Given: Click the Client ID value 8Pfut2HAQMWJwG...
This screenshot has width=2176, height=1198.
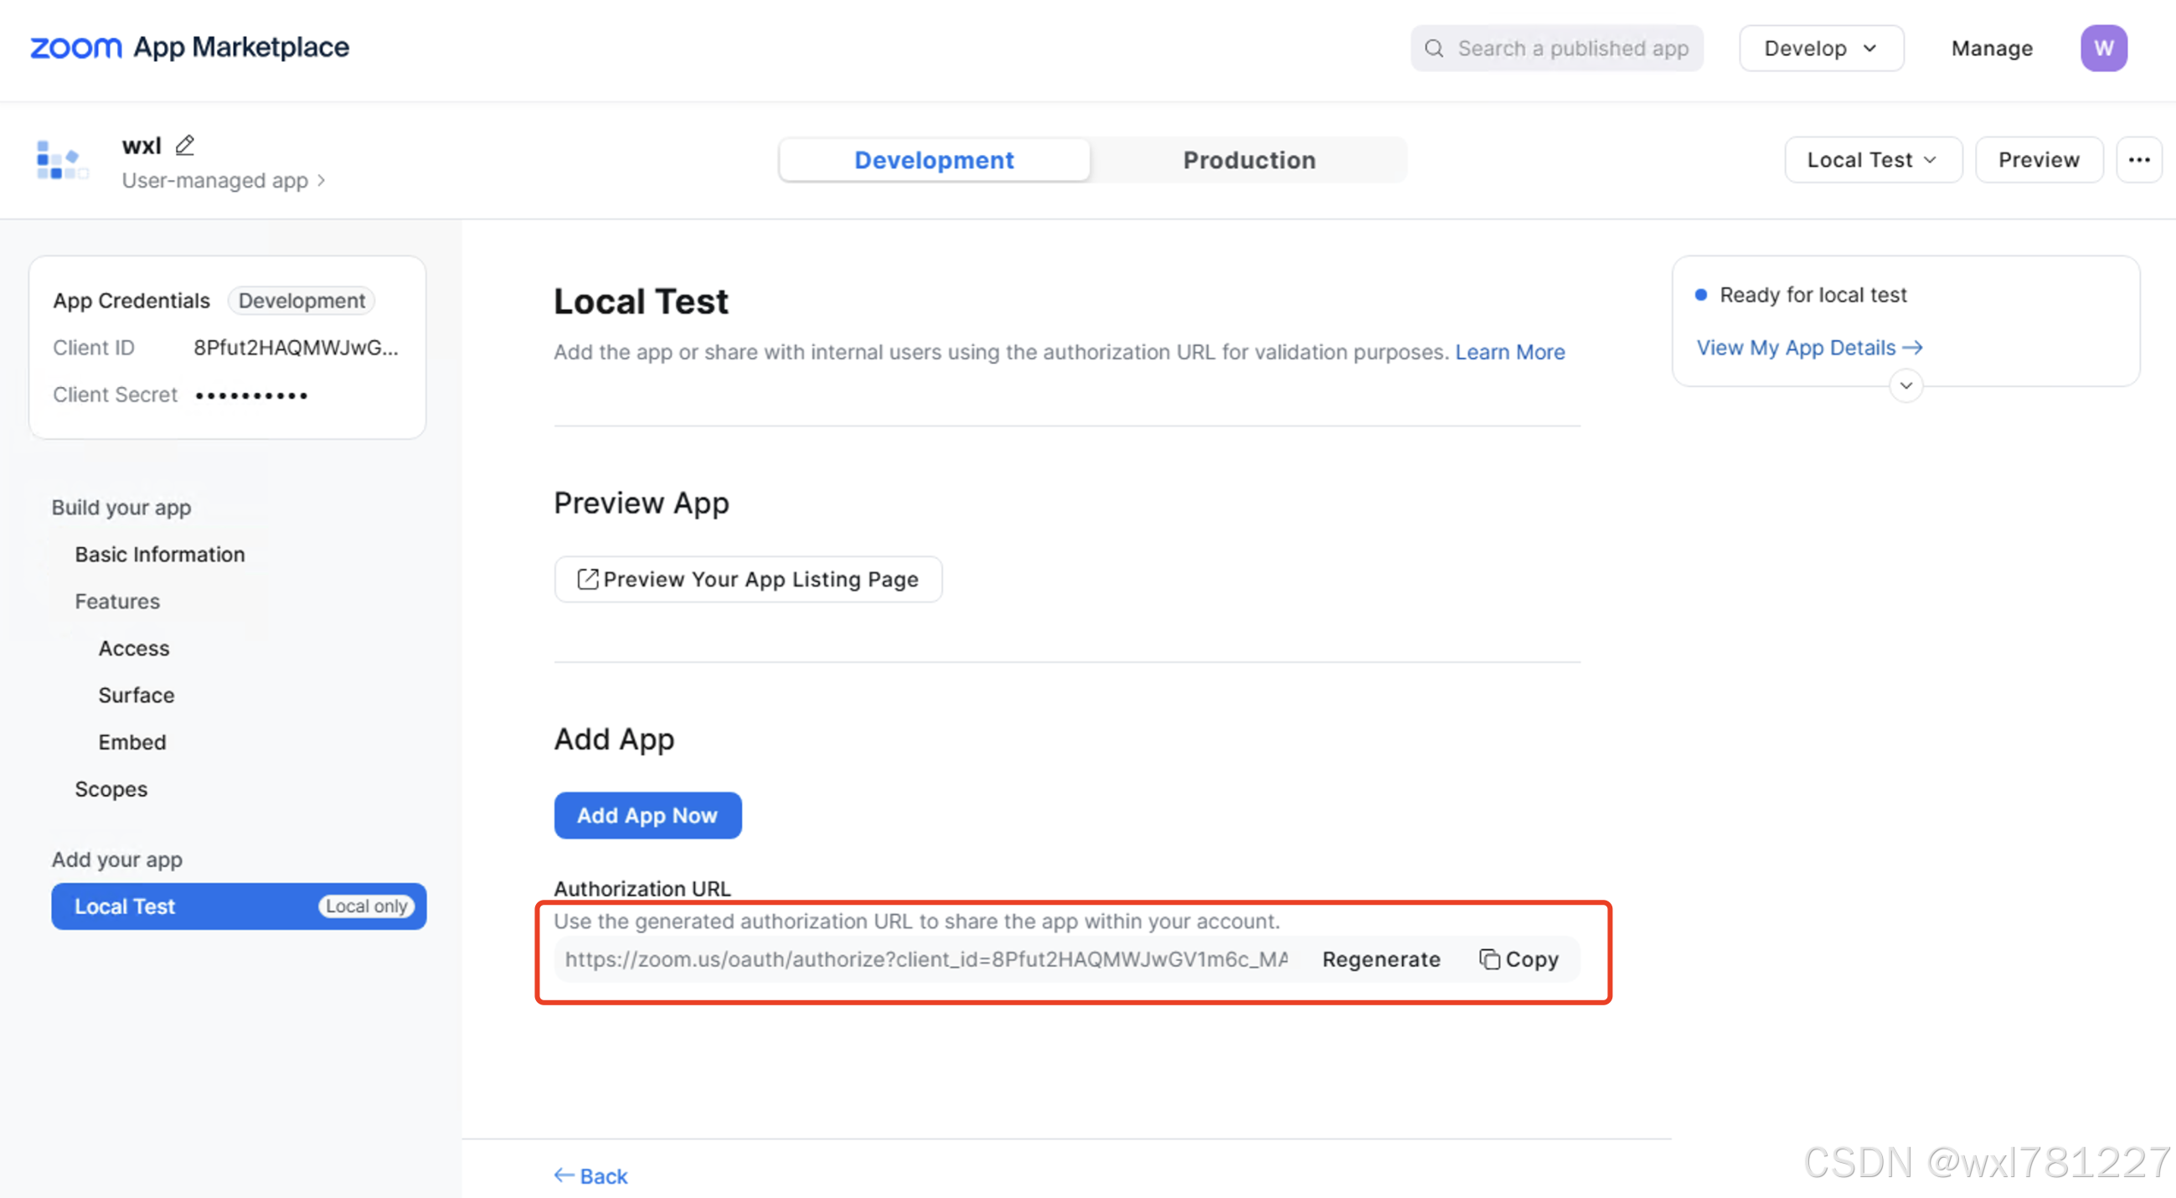Looking at the screenshot, I should pyautogui.click(x=296, y=347).
